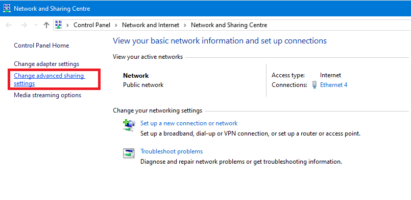The width and height of the screenshot is (411, 200).
Task: Click the Troubleshoot problems icon
Action: coord(129,153)
